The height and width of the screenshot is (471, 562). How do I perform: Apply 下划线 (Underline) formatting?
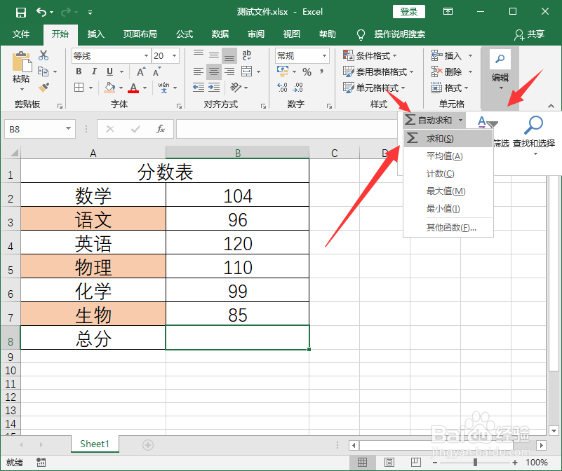tap(110, 72)
